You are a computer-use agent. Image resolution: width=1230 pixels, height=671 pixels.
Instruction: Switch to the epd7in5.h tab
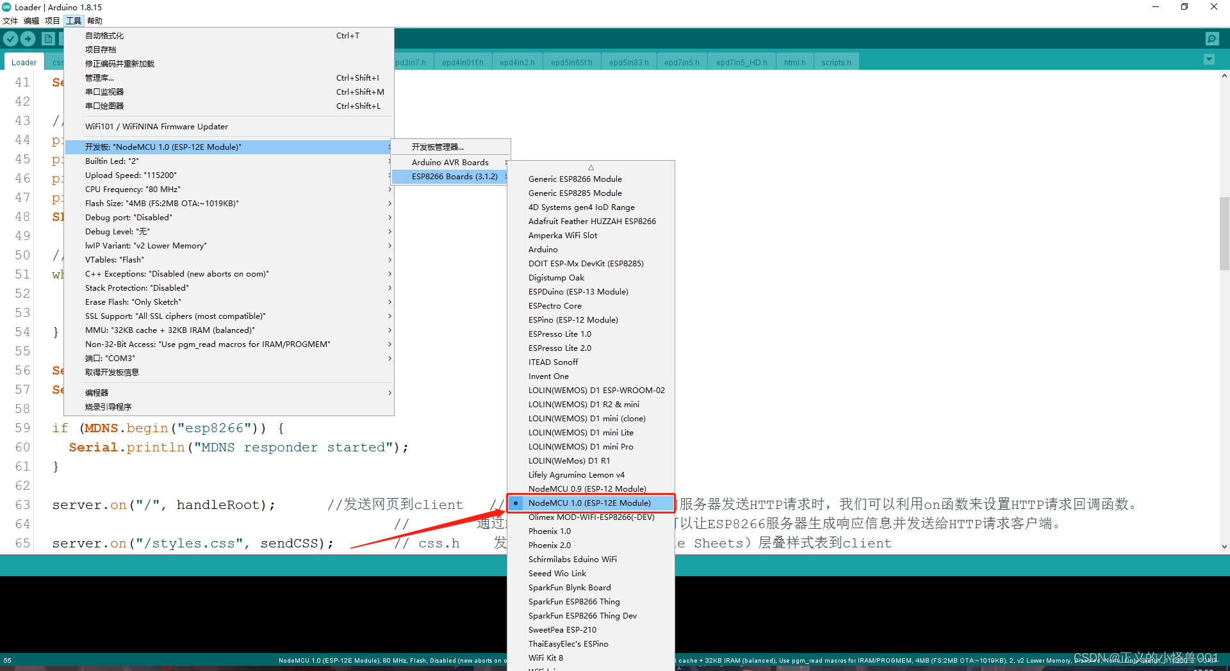coord(681,61)
